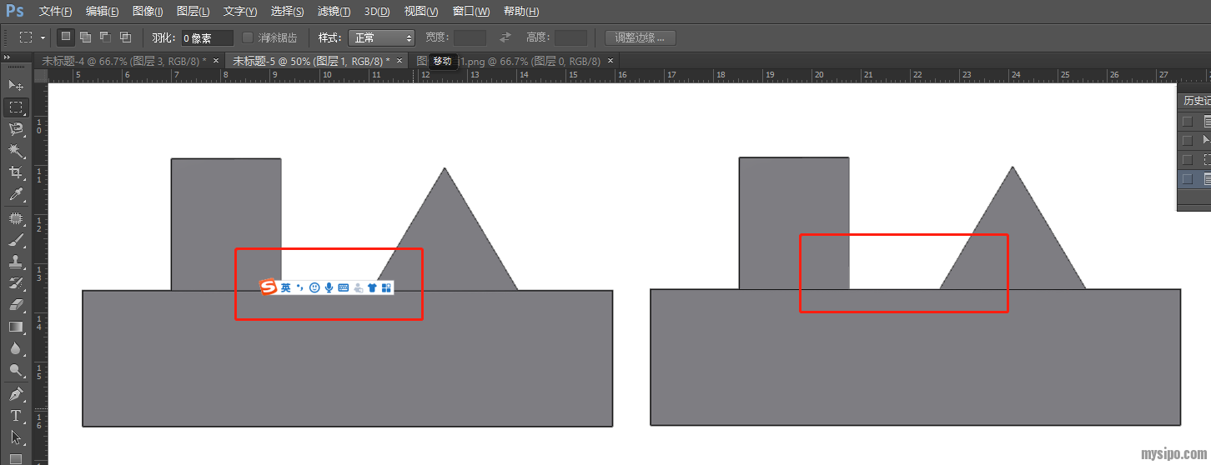Enable the 消除锯齿 anti-alias checkbox
The width and height of the screenshot is (1211, 465).
(248, 37)
